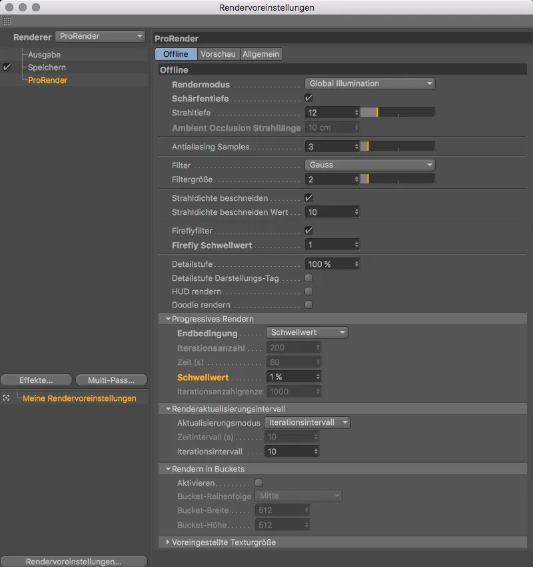
Task: Select Speichern in the settings tree
Action: [47, 67]
